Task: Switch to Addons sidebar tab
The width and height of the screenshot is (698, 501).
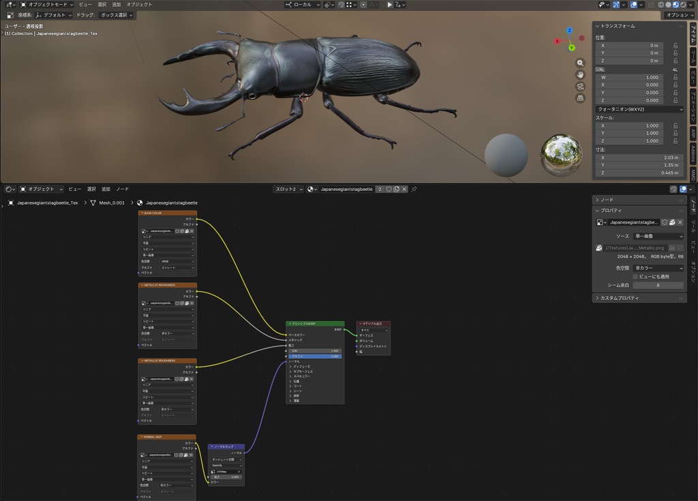Action: click(693, 153)
